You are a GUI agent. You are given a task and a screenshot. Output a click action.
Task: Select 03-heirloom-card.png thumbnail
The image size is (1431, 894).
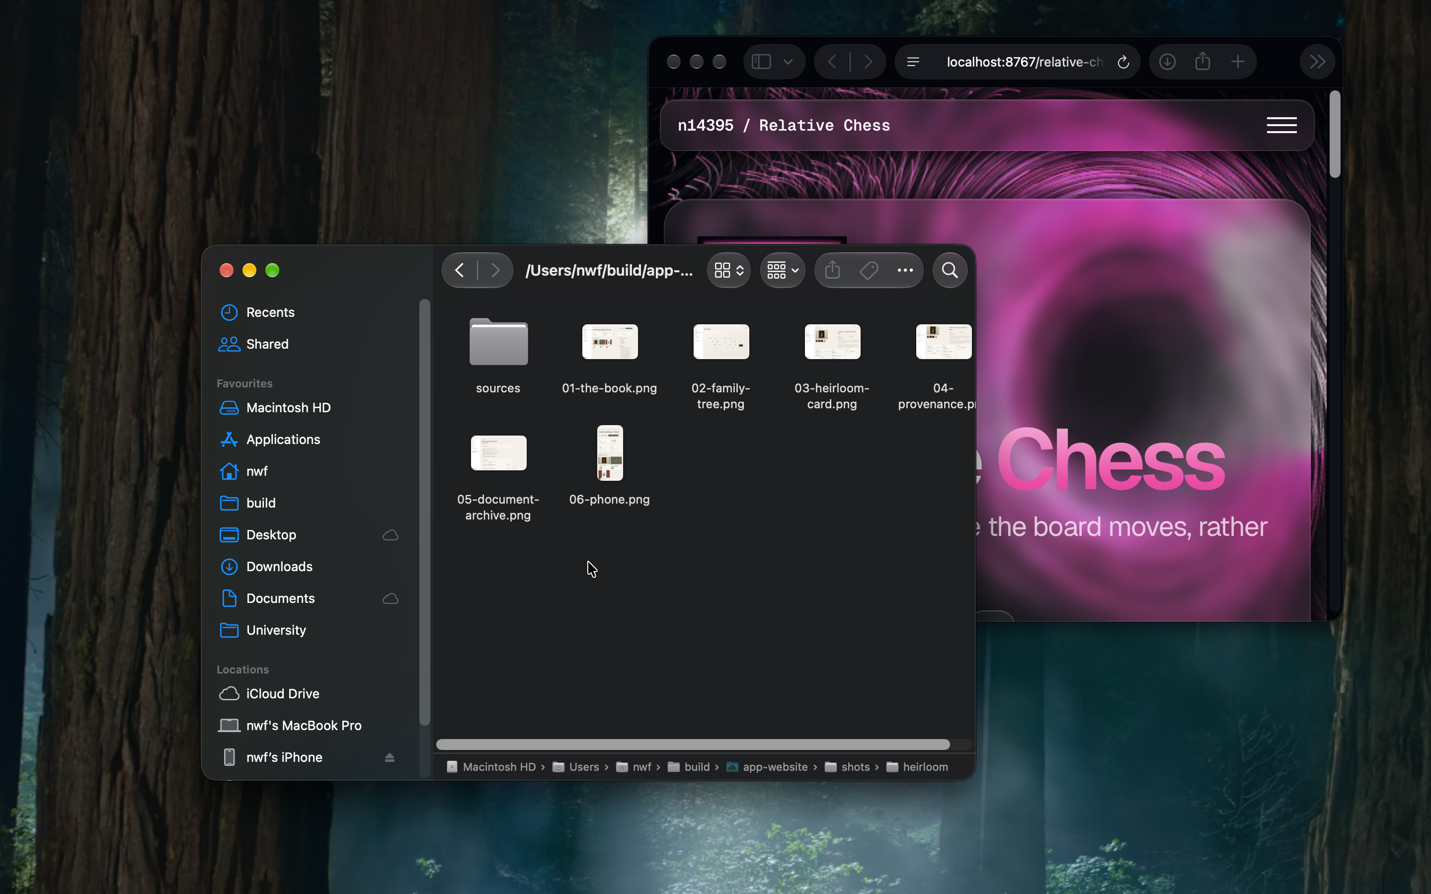832,342
